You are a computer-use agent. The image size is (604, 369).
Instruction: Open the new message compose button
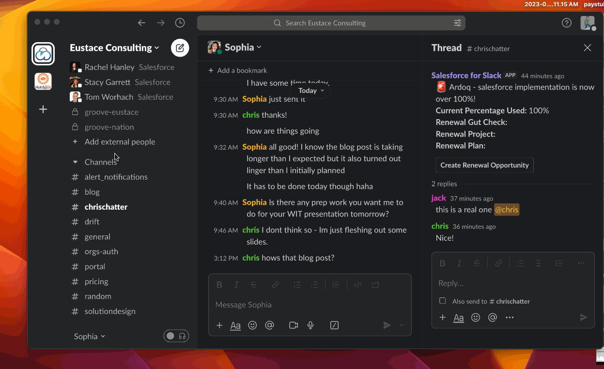[180, 48]
